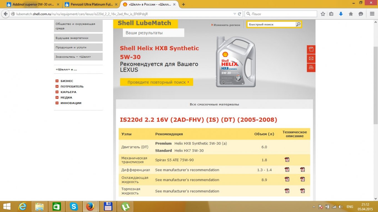This screenshot has height=212, width=378.
Task: Open uTorrent from taskbar
Action: [x=125, y=206]
